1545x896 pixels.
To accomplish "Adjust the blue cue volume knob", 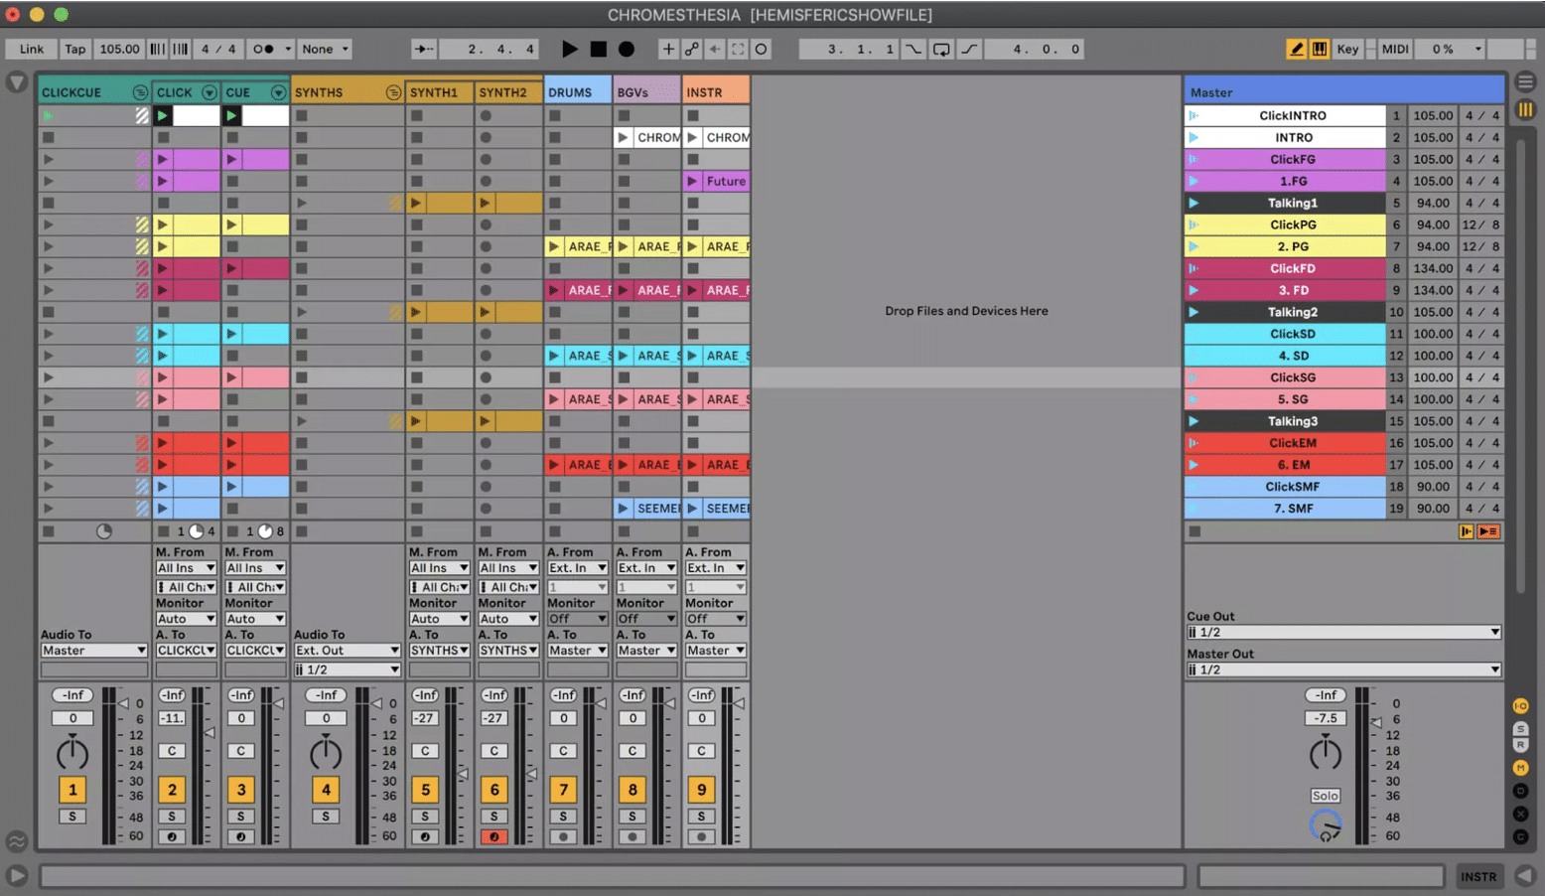I will pyautogui.click(x=1326, y=825).
